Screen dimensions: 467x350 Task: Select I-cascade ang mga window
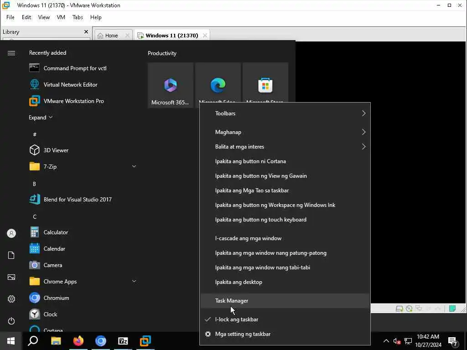285,238
